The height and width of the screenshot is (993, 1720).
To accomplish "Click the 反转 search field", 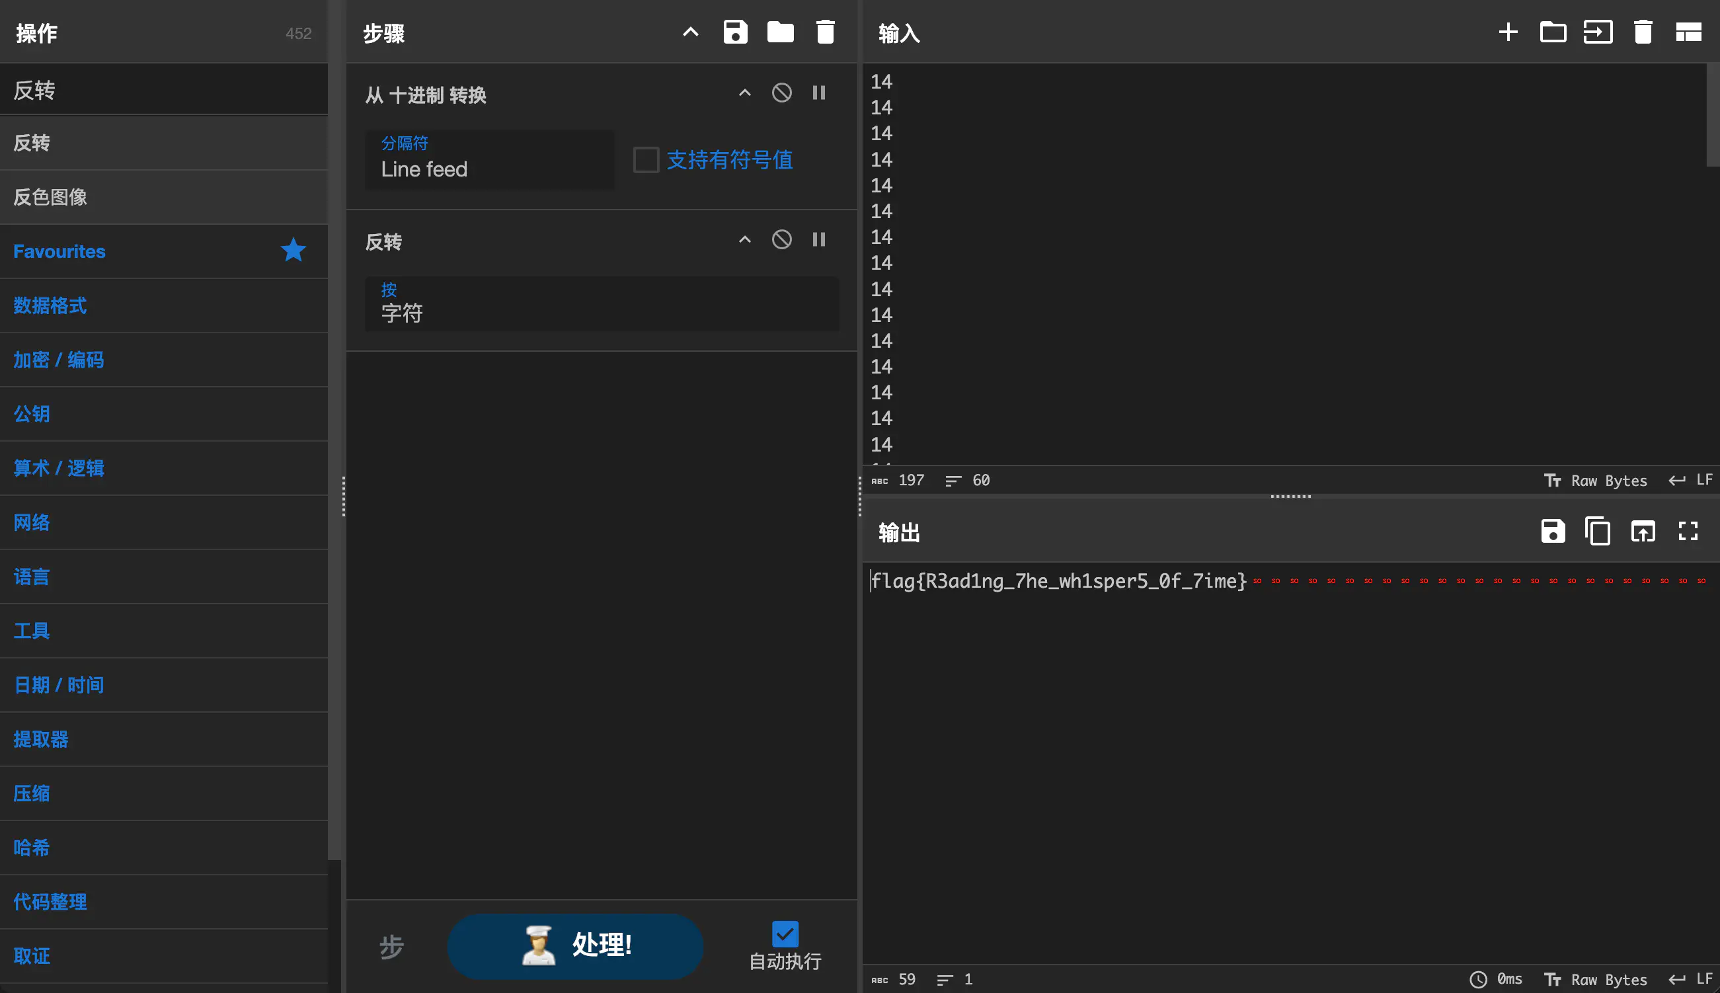I will point(164,89).
